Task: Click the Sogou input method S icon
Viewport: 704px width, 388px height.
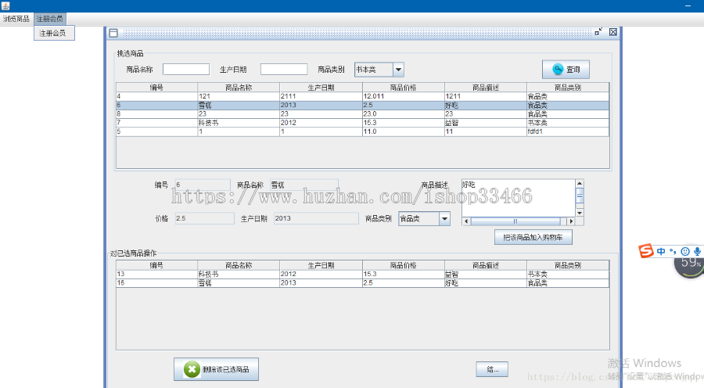Action: (x=646, y=250)
